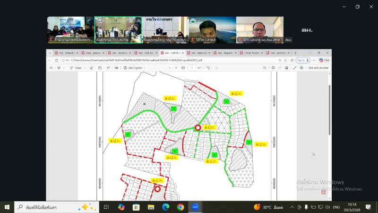Open the browser tab search chevron
The height and width of the screenshot is (213, 378).
coord(50,53)
